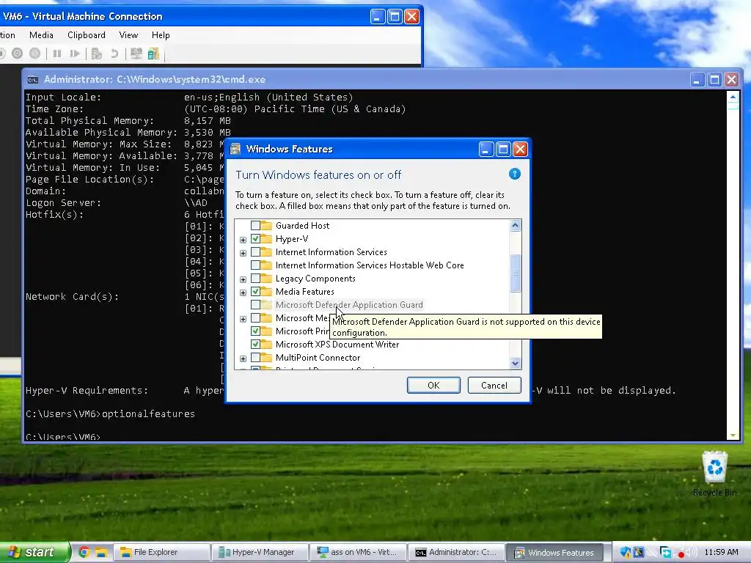Open the Start menu
The height and width of the screenshot is (563, 751).
[34, 552]
